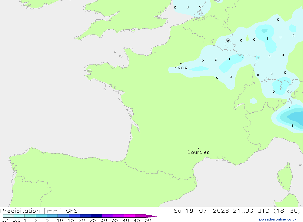Select the 0.1 mm lightest cyan legend swatch
This screenshot has width=303, height=222.
tap(8, 216)
